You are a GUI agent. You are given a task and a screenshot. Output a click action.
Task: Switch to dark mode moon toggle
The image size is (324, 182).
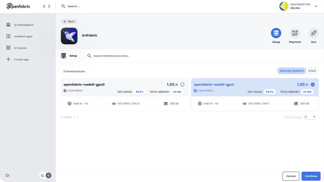pyautogui.click(x=42, y=176)
